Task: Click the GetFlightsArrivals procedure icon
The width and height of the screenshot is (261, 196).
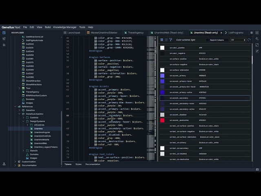Action: 23,40
